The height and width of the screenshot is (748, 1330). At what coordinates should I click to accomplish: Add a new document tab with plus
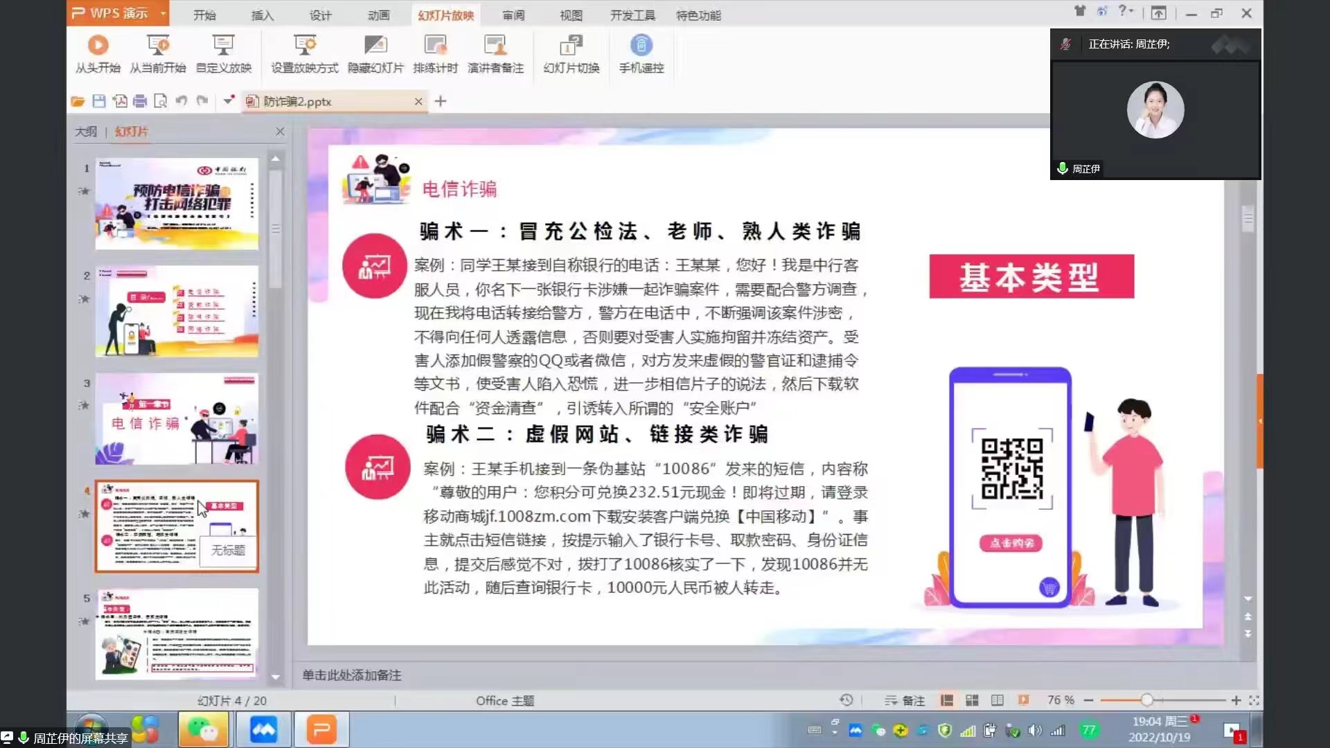441,102
